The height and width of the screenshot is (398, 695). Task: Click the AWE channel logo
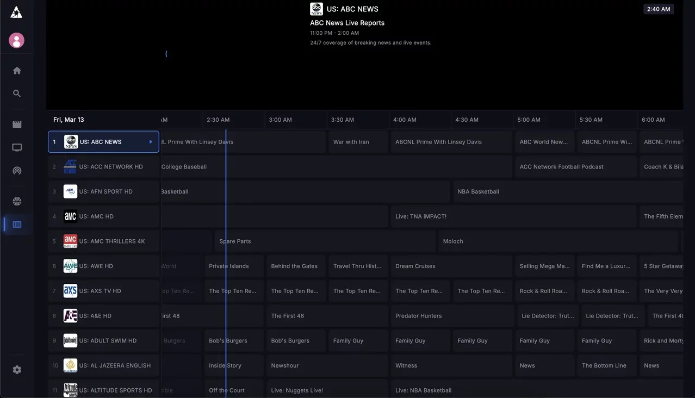(x=70, y=266)
